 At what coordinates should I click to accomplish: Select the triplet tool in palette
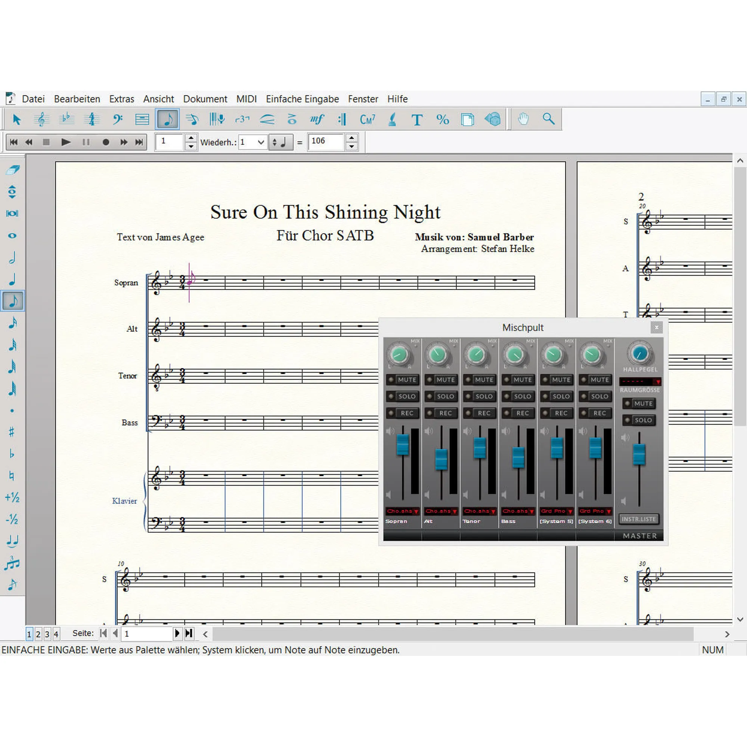[12, 563]
